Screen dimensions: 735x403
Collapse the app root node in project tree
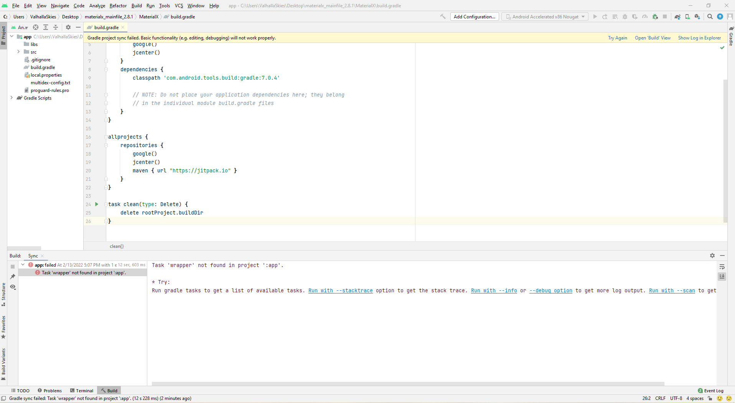point(12,36)
